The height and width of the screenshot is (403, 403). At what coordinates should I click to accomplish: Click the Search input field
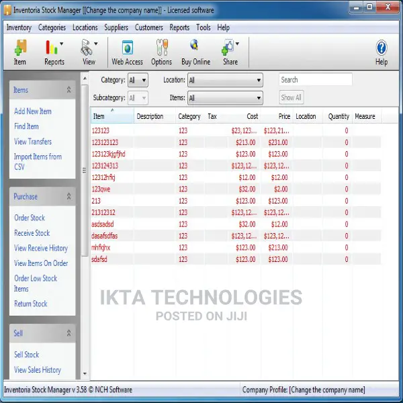(316, 80)
